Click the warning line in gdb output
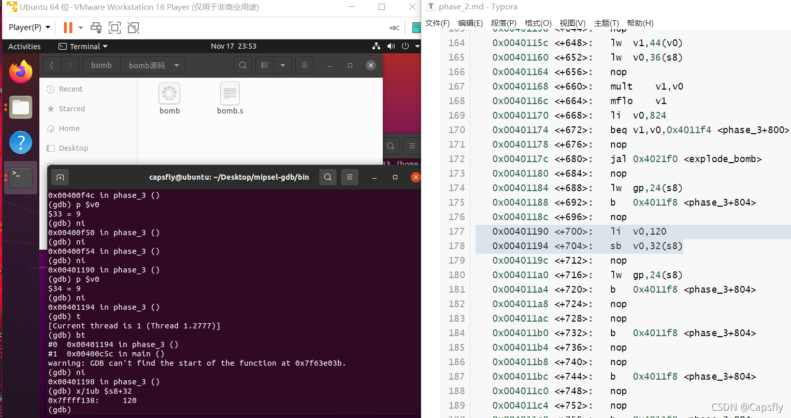 pyautogui.click(x=197, y=363)
